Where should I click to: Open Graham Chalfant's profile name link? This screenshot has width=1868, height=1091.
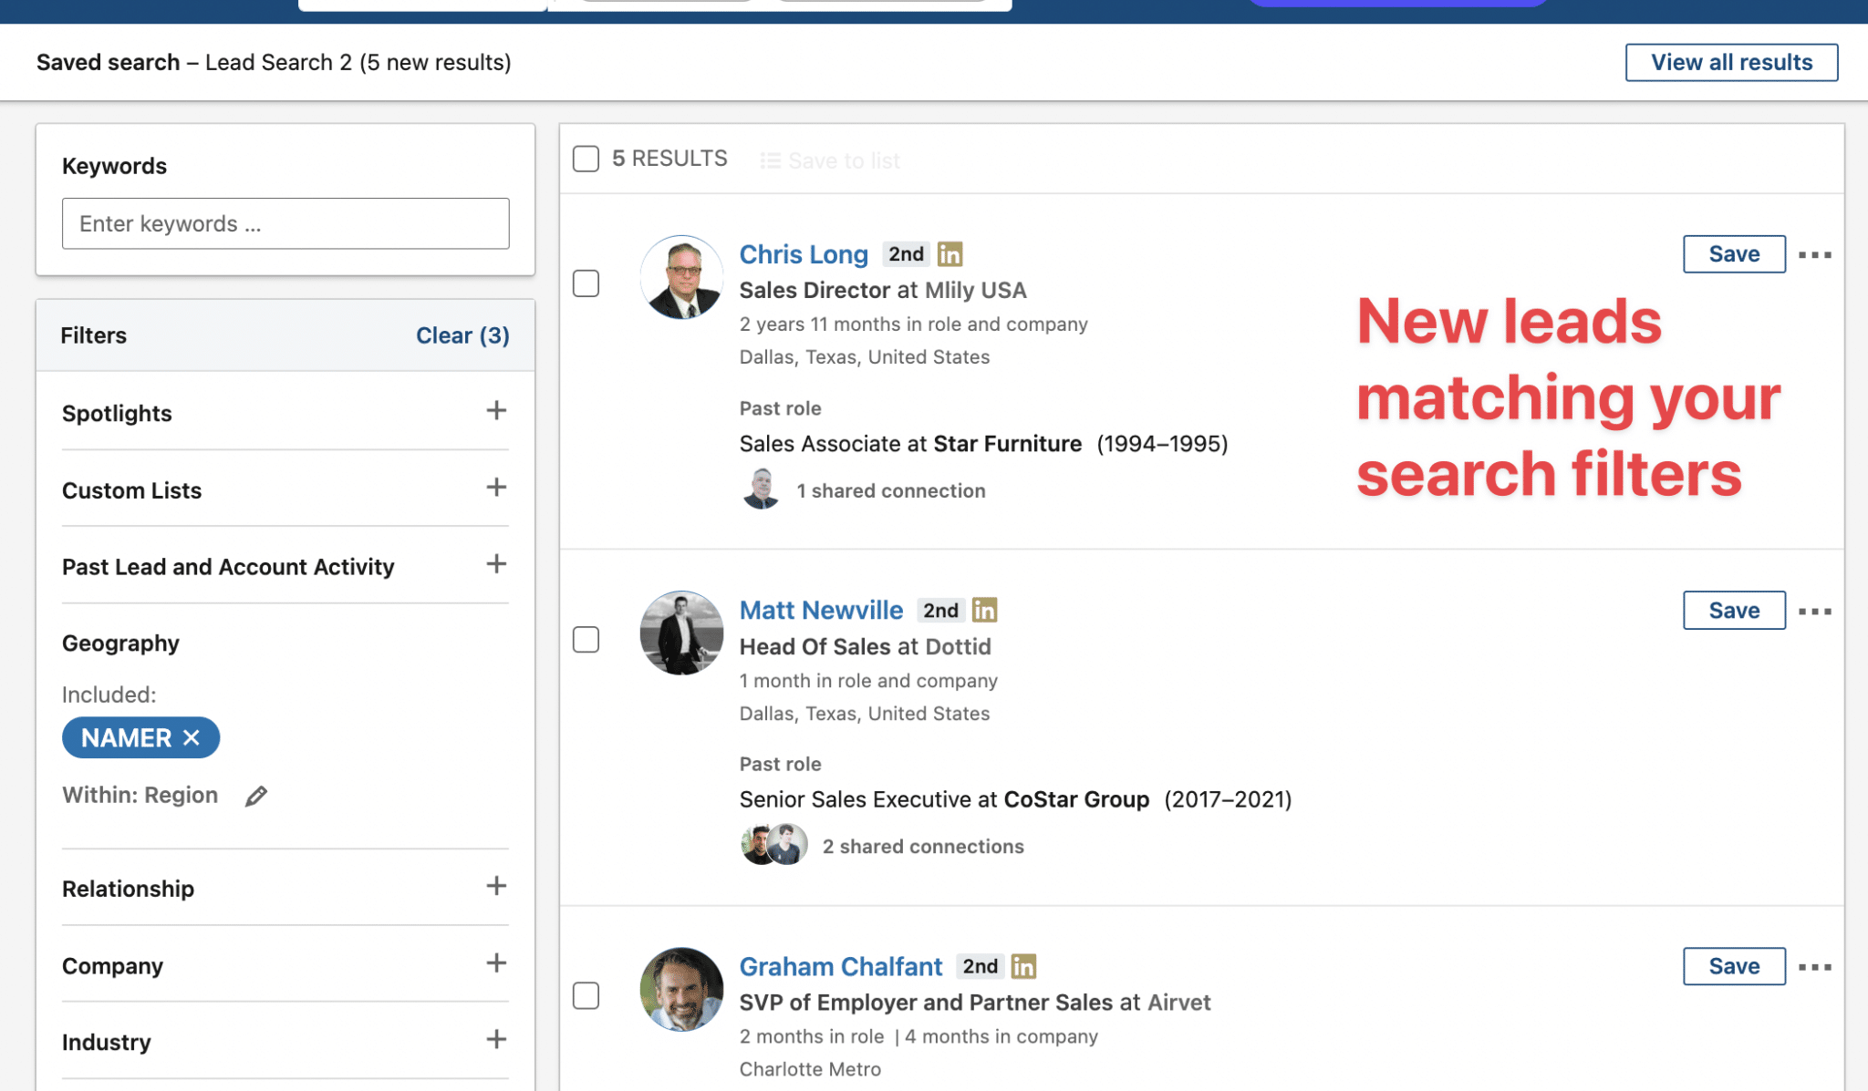click(x=840, y=966)
